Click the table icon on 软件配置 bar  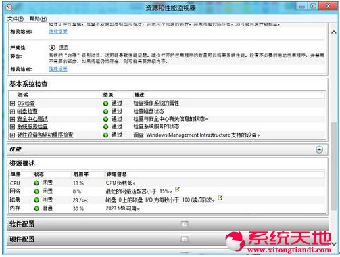pos(185,224)
